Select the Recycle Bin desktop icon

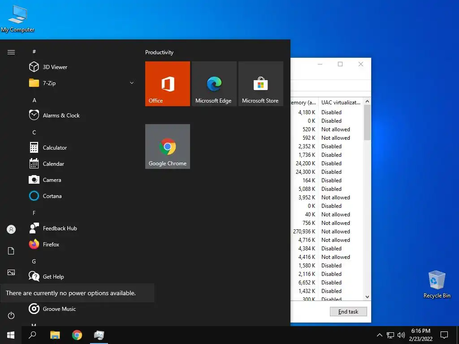click(437, 284)
